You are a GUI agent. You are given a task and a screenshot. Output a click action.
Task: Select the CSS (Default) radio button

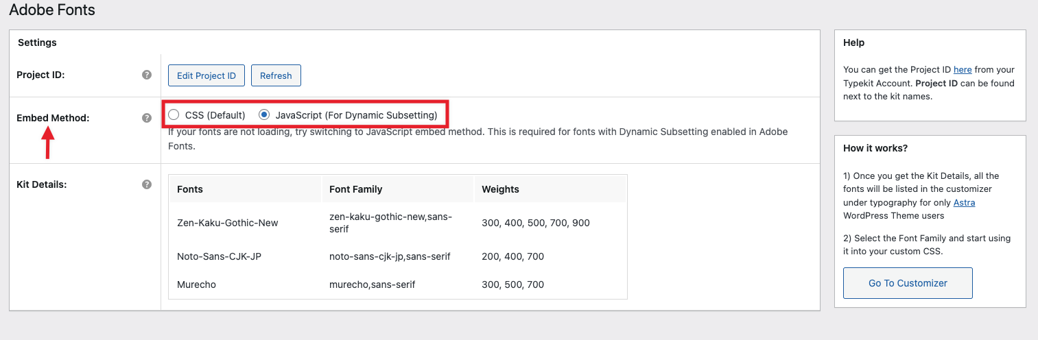pos(174,114)
